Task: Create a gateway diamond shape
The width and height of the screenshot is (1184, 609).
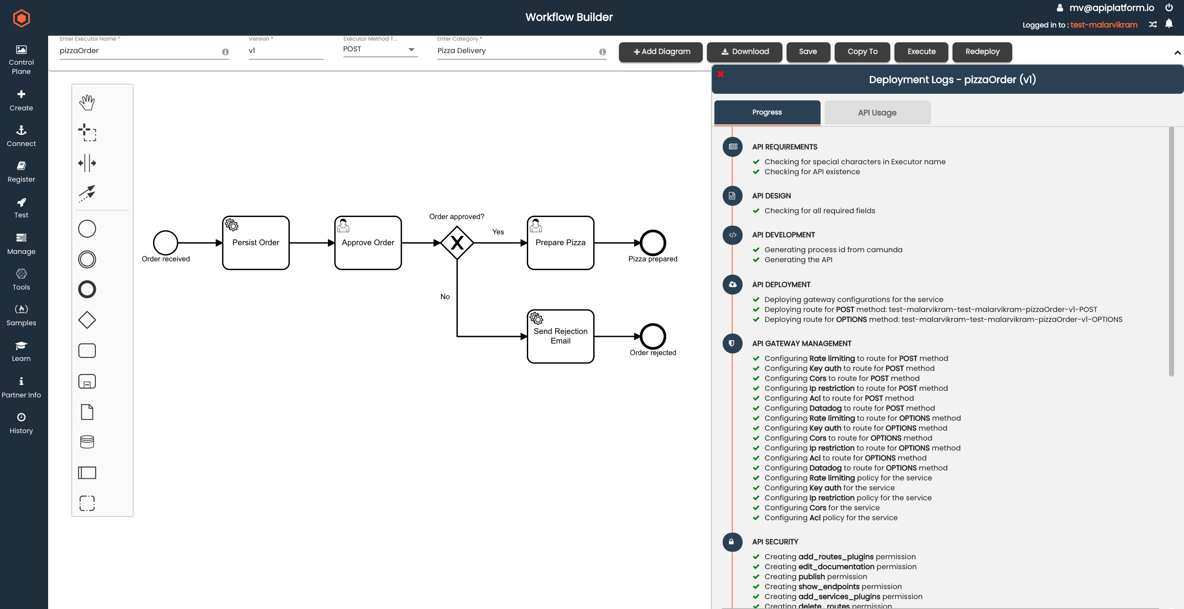Action: [x=87, y=320]
